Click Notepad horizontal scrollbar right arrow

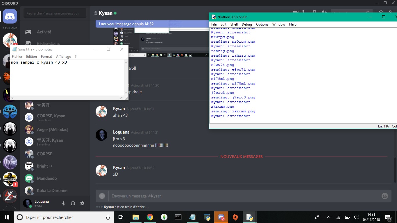121,98
